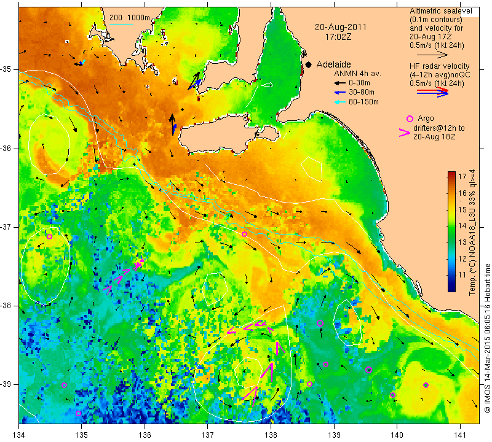492x442 pixels.
Task: Click the HF radar velocity legend heading
Action: point(439,66)
